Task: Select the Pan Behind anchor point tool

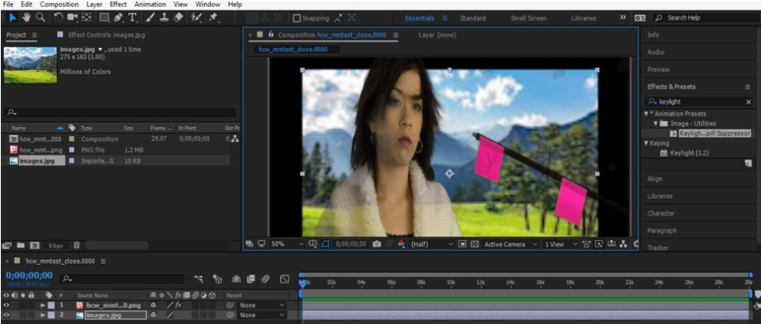Action: pyautogui.click(x=87, y=17)
